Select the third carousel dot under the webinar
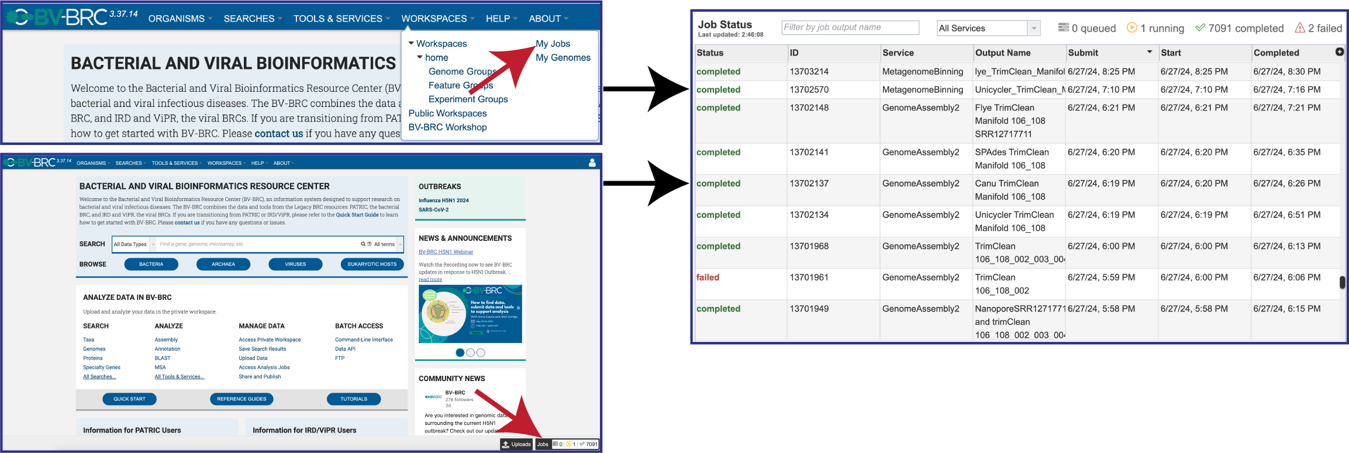 (x=481, y=352)
